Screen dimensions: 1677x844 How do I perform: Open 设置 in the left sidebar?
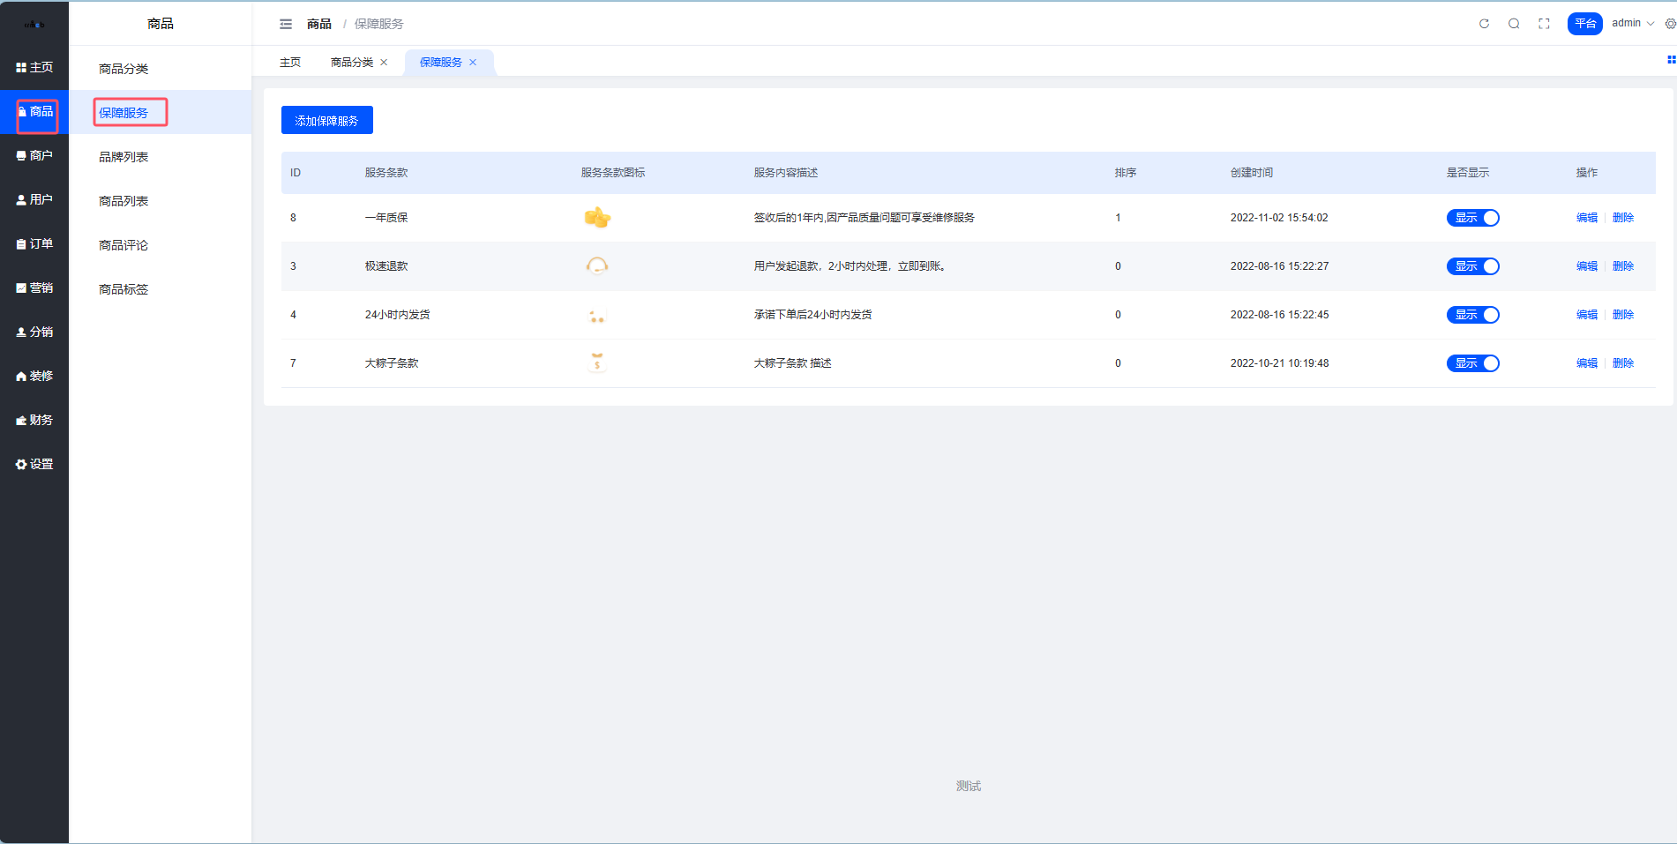(34, 465)
